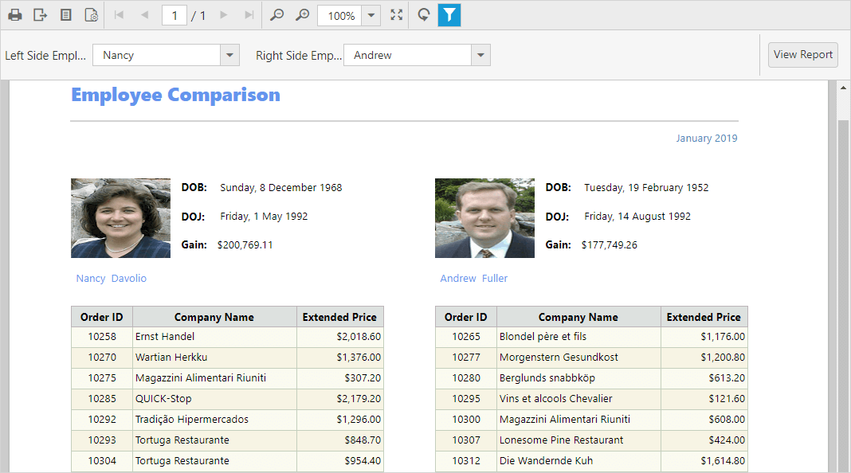Zoom out using the minus magnifier
Viewport: 851px width, 473px height.
coord(276,15)
